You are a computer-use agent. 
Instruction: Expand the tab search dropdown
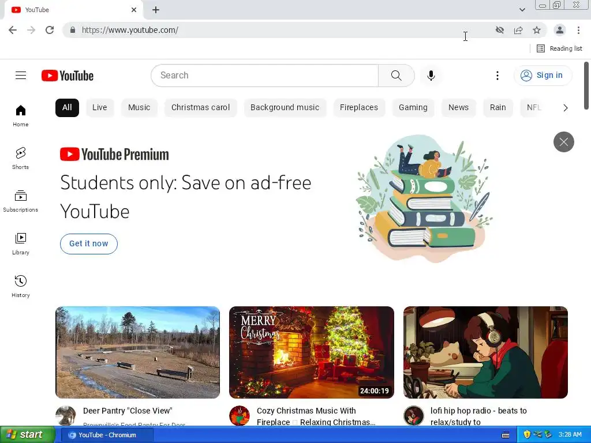[522, 10]
